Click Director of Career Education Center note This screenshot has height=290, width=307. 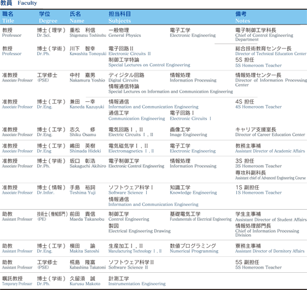click(270, 135)
